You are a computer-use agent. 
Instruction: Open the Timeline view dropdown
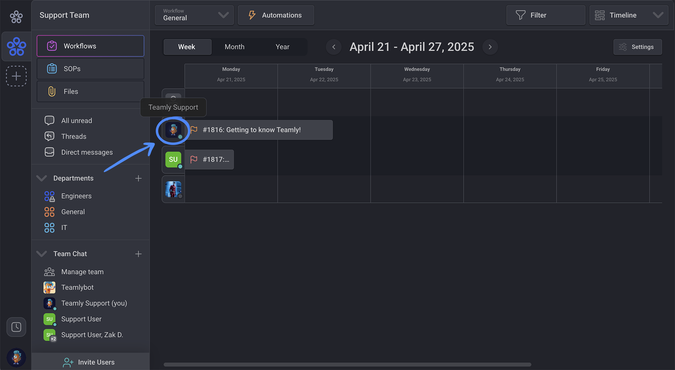[x=629, y=15]
